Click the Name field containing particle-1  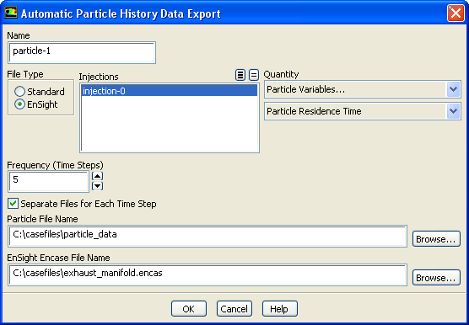[82, 53]
